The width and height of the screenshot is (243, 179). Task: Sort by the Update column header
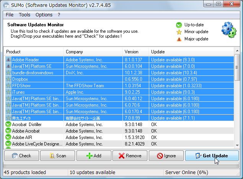click(x=191, y=52)
